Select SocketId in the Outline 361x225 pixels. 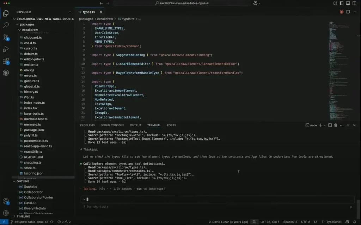pos(30,187)
